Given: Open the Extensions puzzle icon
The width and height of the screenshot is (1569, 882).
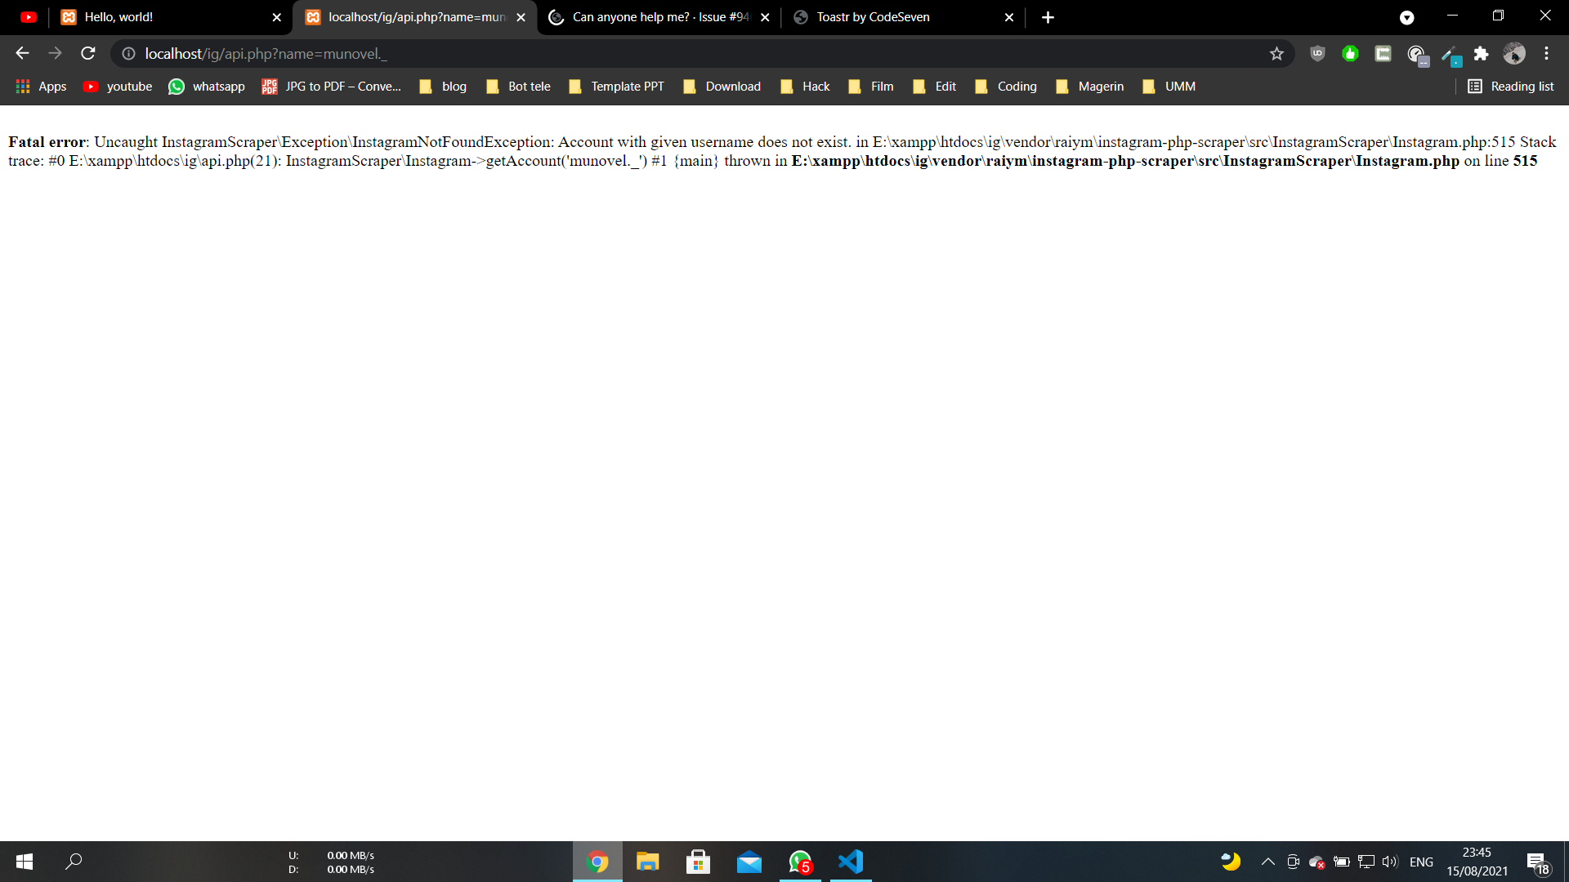Looking at the screenshot, I should [x=1481, y=54].
